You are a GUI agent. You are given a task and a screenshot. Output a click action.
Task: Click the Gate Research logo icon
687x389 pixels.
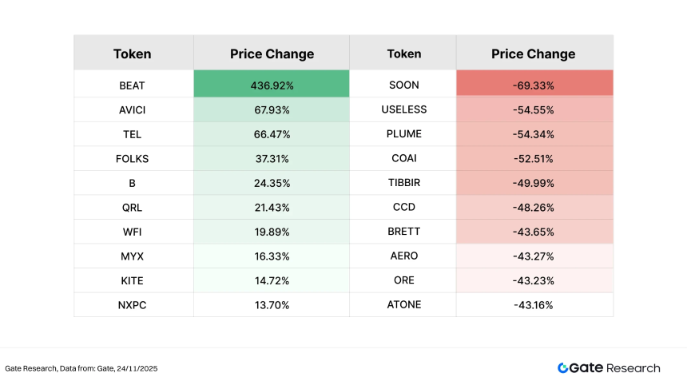[x=563, y=368]
